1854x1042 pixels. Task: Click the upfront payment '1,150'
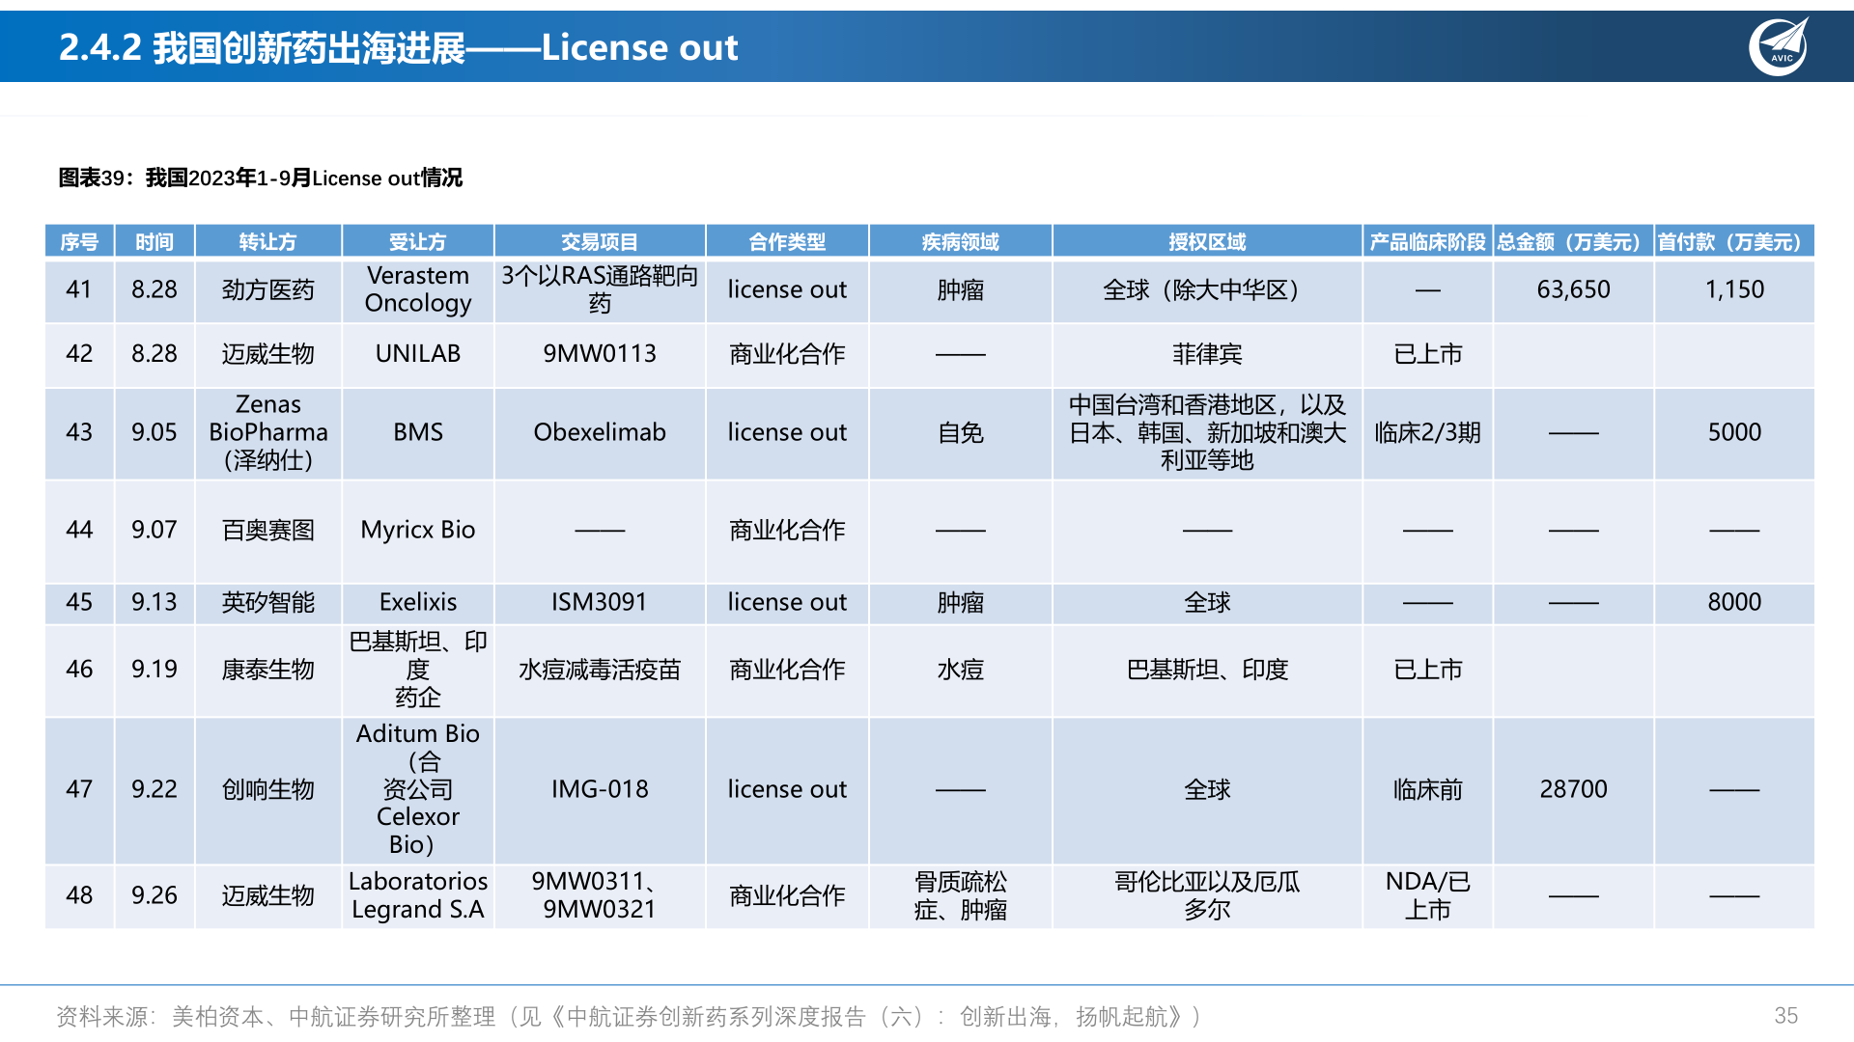1734,289
